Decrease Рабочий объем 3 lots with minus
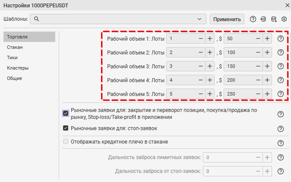Screen dimensions: 291x182 coord(201,67)
